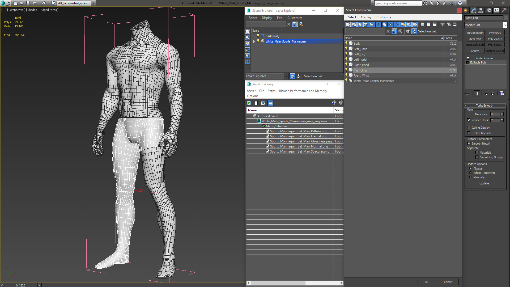Image resolution: width=510 pixels, height=287 pixels.
Task: Open Display menu in Select From Scene
Action: point(366,17)
